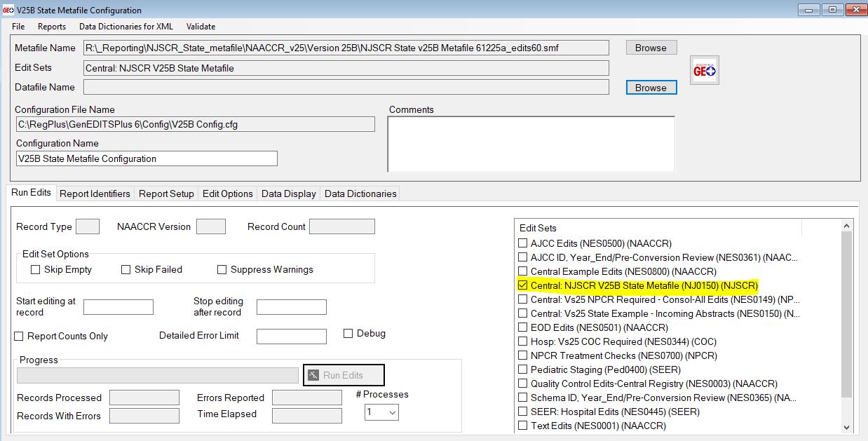The image size is (868, 441).
Task: Click the Datafile Name field
Action: 346,87
